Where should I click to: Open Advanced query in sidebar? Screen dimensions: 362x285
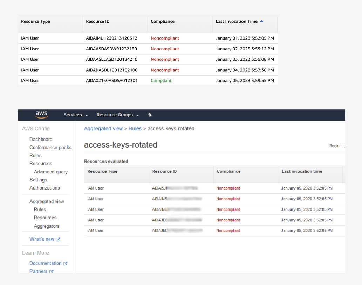[51, 172]
